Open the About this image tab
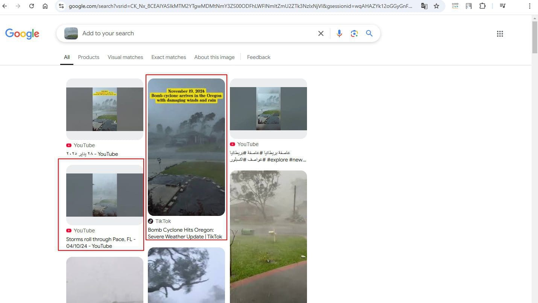 click(214, 57)
